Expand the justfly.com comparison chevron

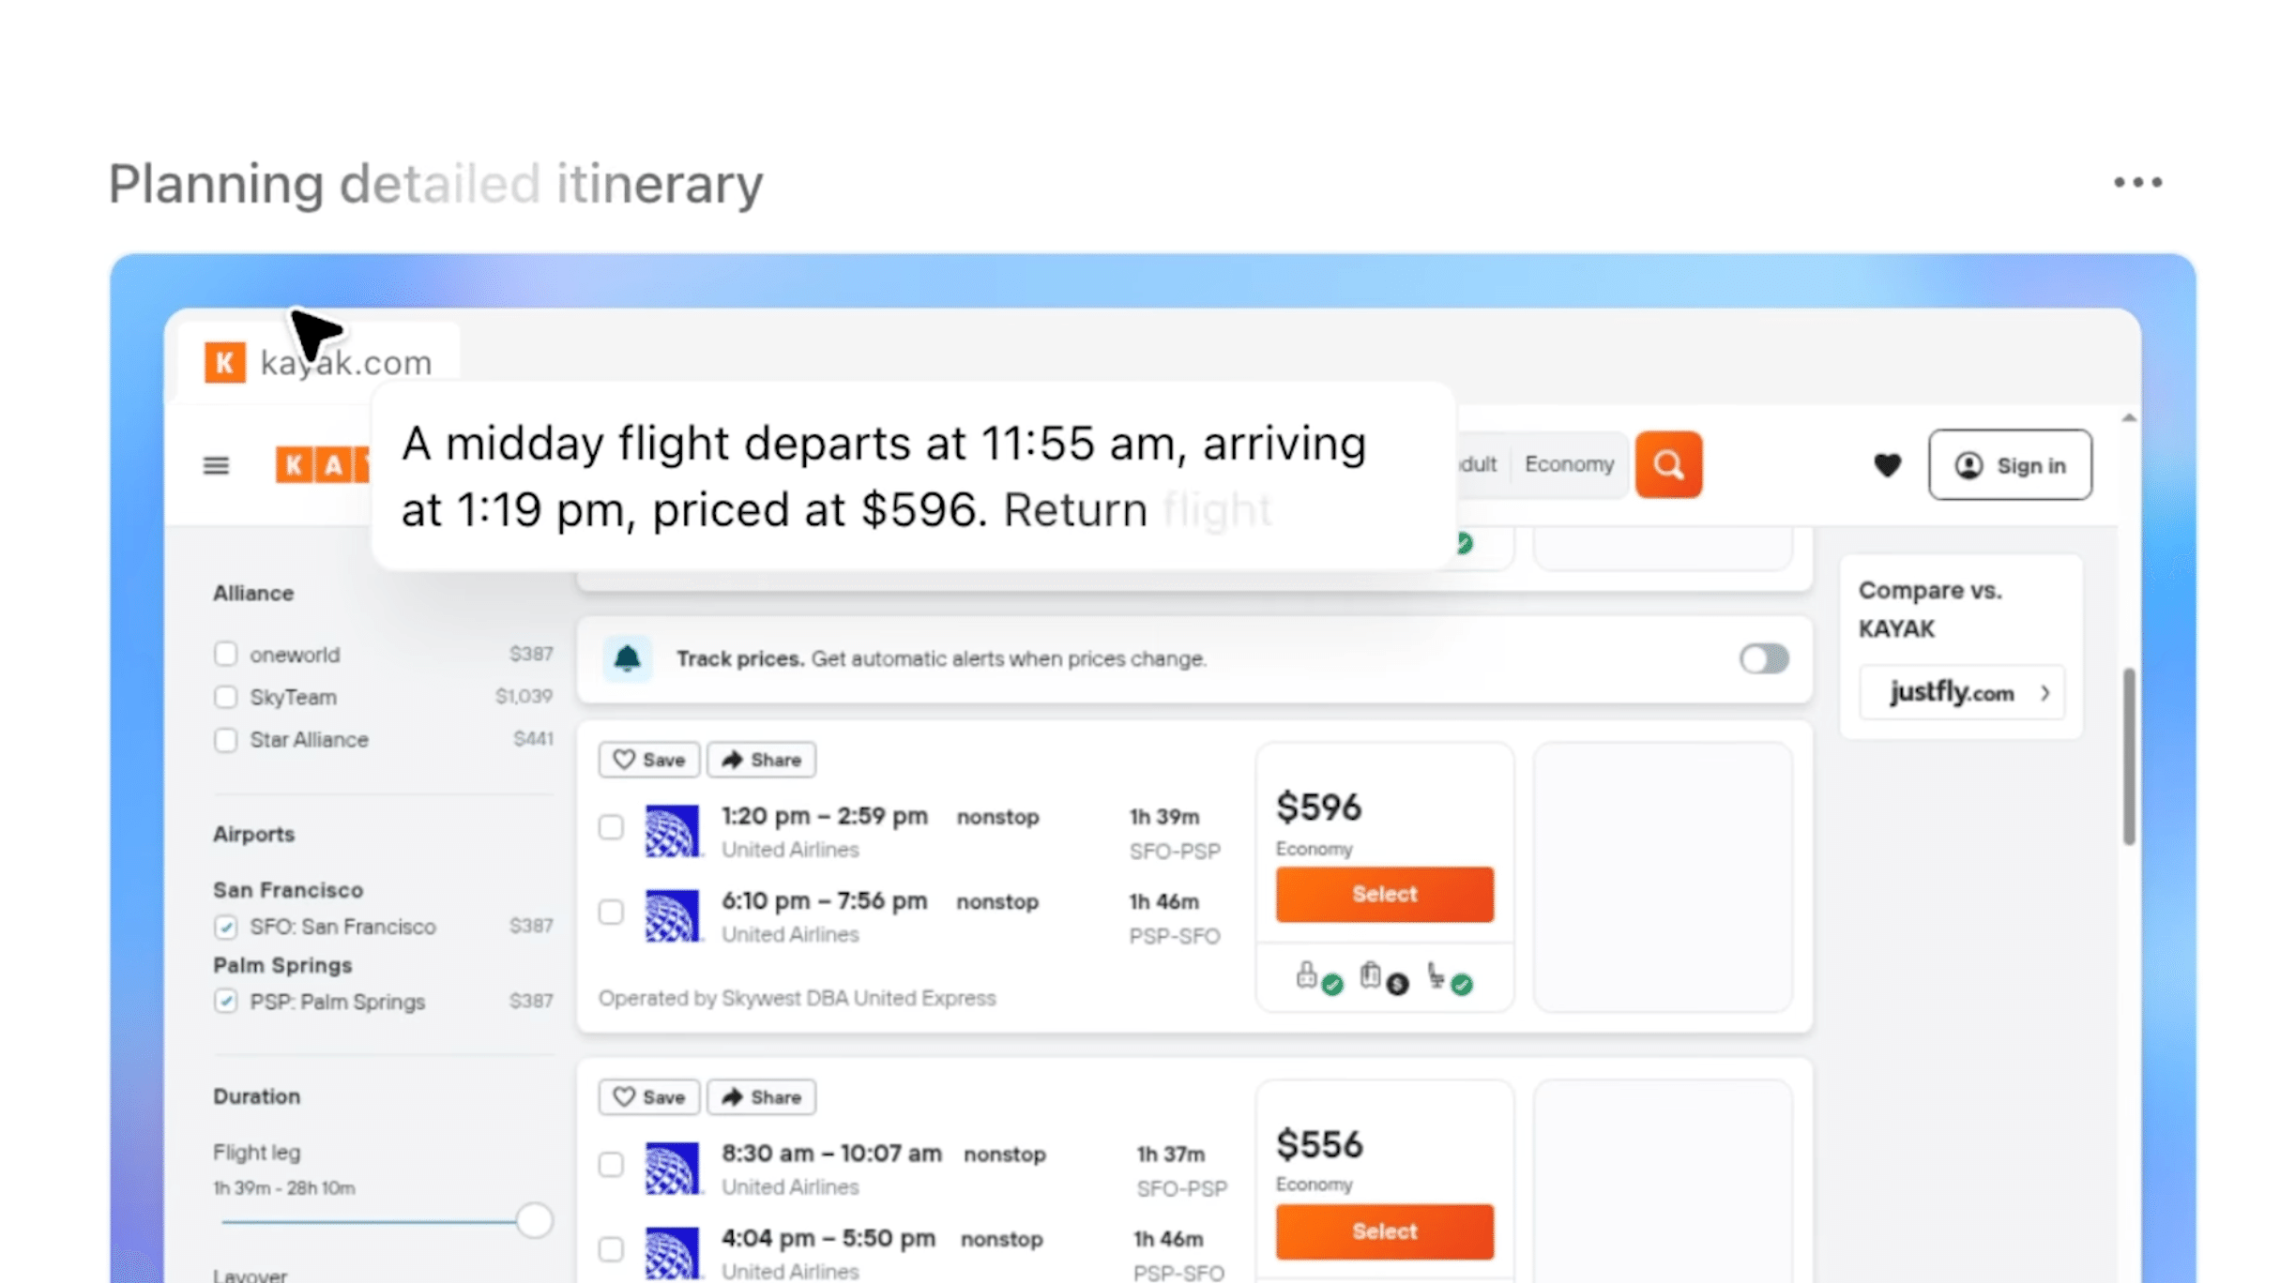(x=2044, y=693)
